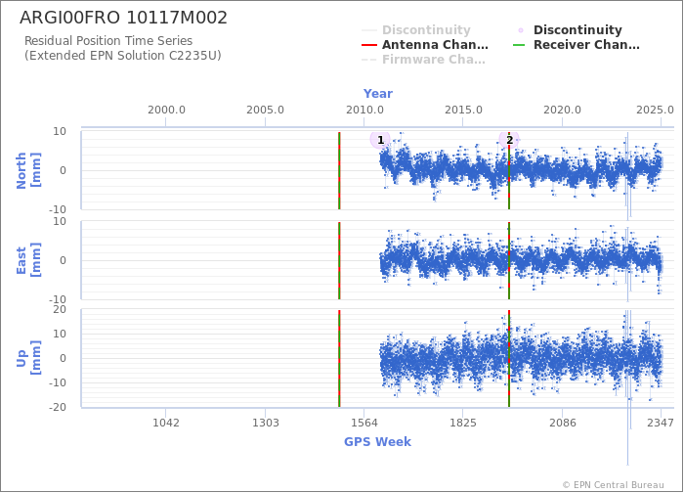
Task: Click the North [mm] axis label
Action: pyautogui.click(x=28, y=170)
